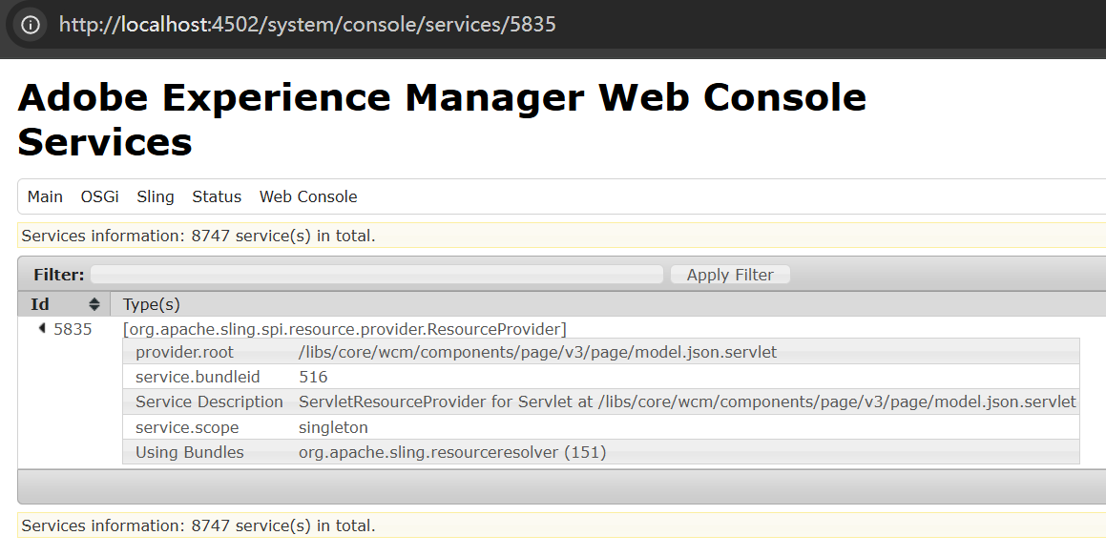Click the Type(s) column header
Viewport: 1106px width, 556px height.
pos(151,304)
